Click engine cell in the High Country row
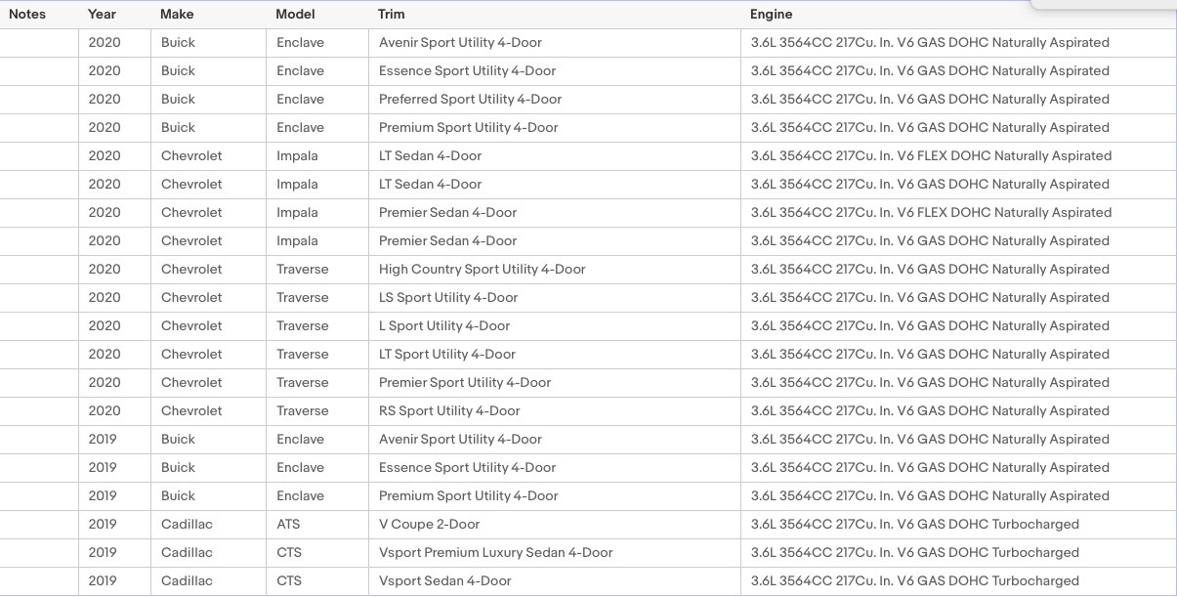The image size is (1177, 597). (x=958, y=270)
